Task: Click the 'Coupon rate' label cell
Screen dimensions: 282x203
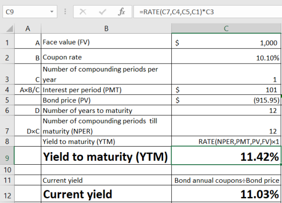Action: click(106, 56)
